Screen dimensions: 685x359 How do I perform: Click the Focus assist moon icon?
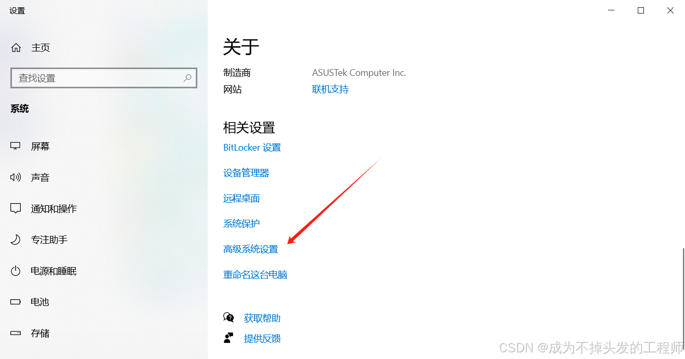[16, 240]
